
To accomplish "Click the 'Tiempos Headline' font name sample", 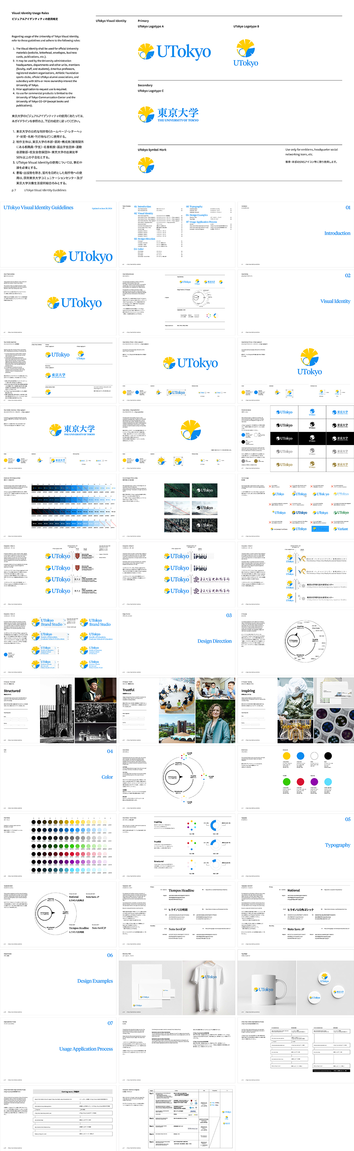I will coord(181,890).
